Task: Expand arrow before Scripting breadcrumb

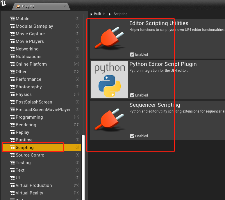Action: 110,14
